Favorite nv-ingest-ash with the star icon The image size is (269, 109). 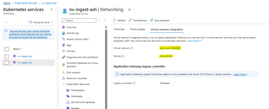129,9
